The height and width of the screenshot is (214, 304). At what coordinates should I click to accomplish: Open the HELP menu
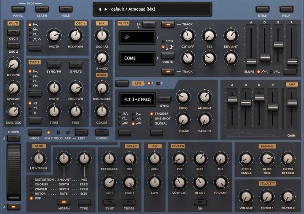(286, 9)
